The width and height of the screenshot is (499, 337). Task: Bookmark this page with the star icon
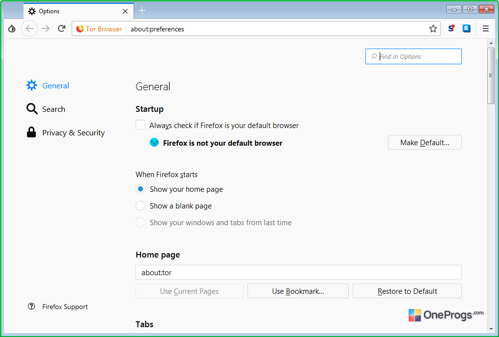[x=433, y=29]
